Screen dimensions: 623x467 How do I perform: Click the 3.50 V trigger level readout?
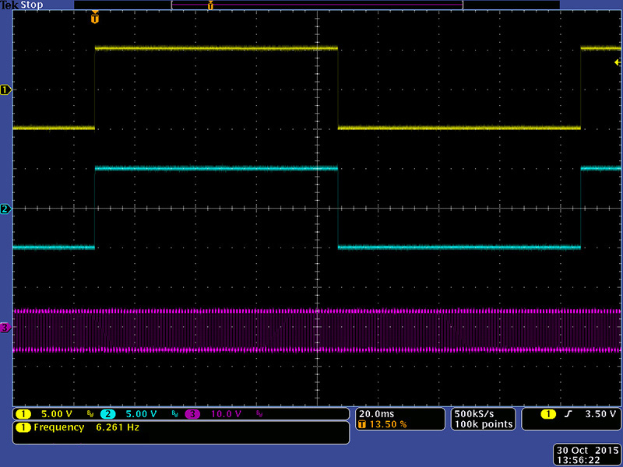[600, 414]
